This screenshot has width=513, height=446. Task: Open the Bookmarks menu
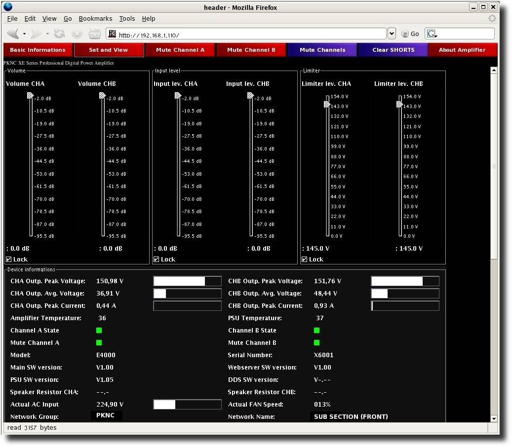(95, 19)
